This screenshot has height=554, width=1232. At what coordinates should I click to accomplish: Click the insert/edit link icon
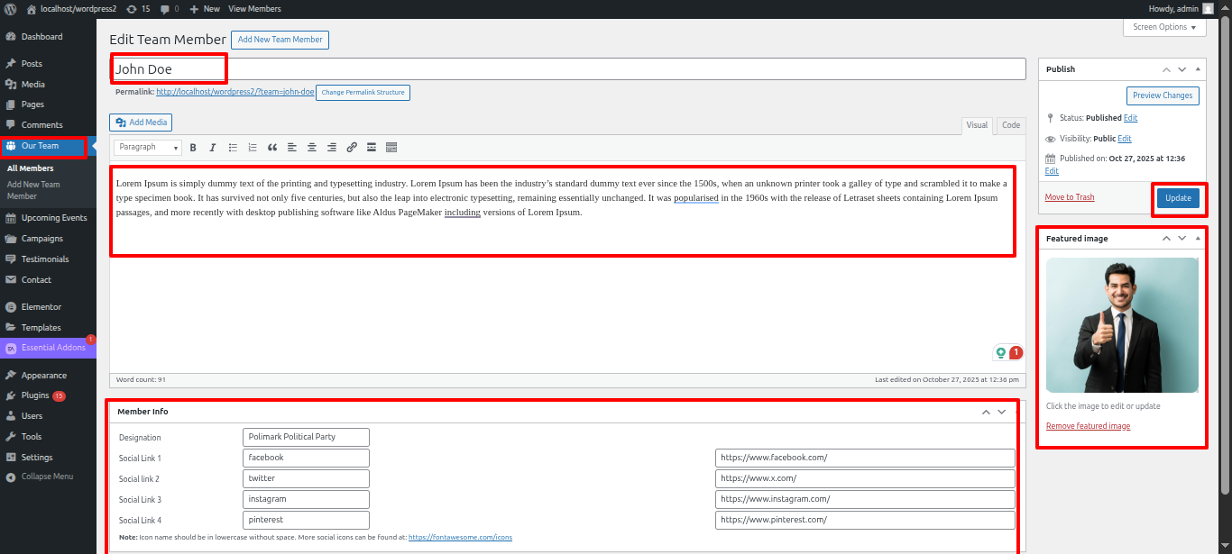coord(352,148)
